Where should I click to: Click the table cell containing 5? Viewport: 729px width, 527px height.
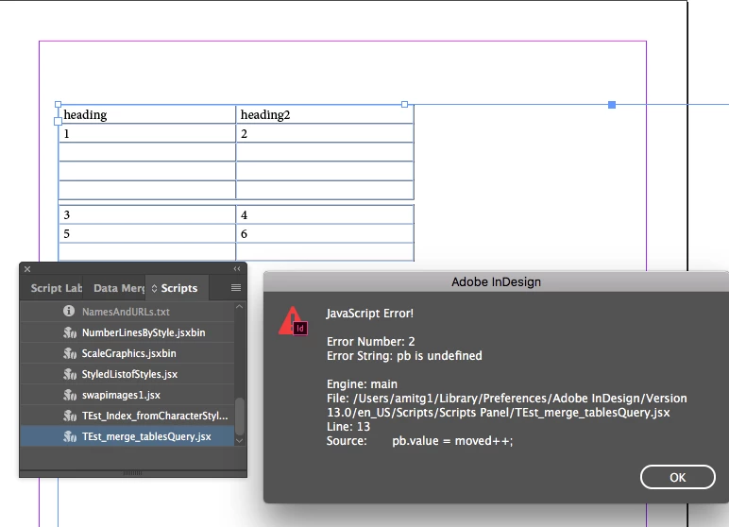click(147, 233)
